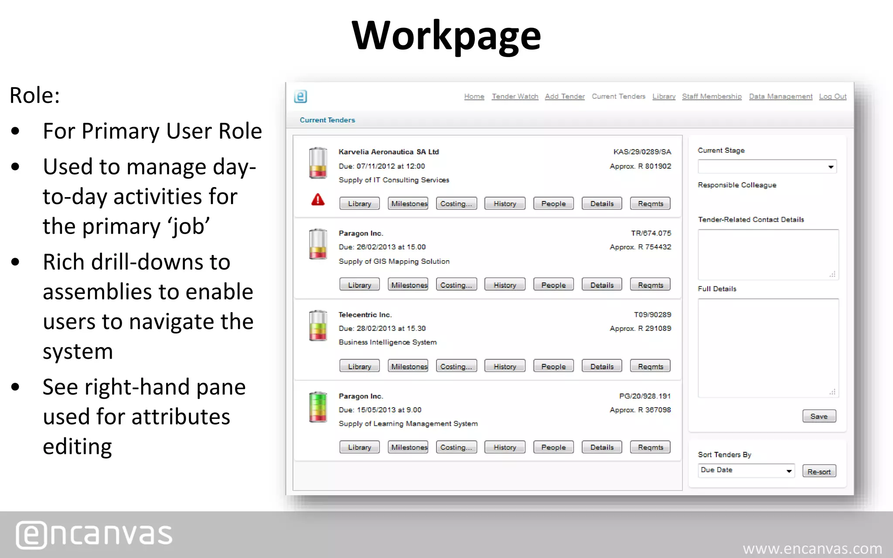Open History for Learning Management System tender
The width and height of the screenshot is (893, 558).
point(505,447)
